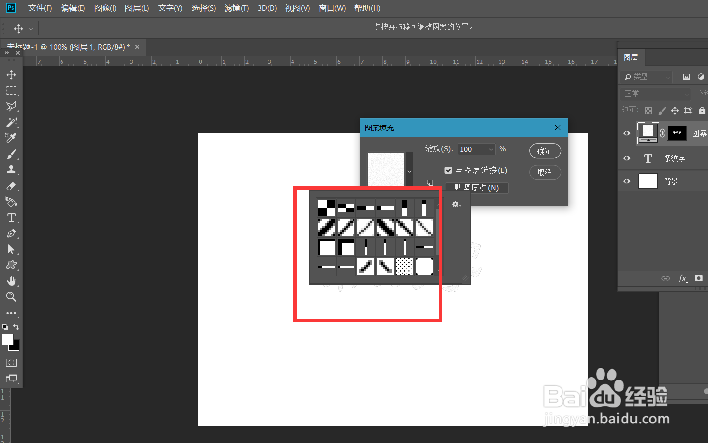Open pattern picker gear settings menu
The height and width of the screenshot is (443, 708).
pos(456,204)
